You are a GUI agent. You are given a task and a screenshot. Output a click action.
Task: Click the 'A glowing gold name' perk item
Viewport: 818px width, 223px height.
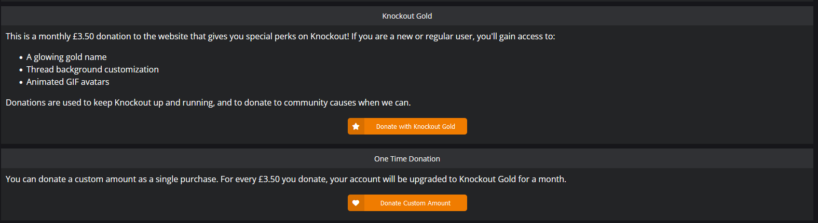66,57
